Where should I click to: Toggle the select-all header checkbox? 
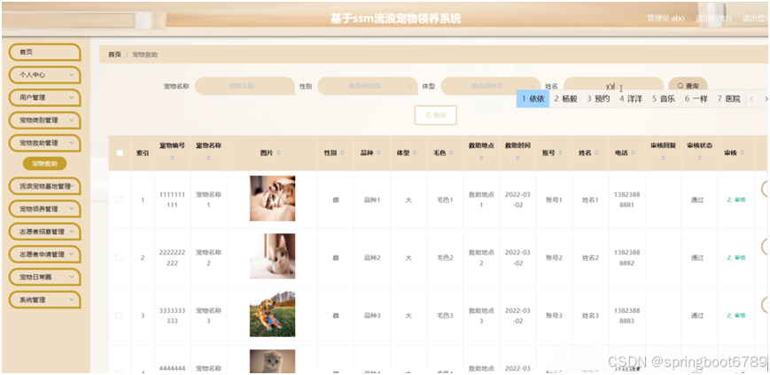pos(120,152)
